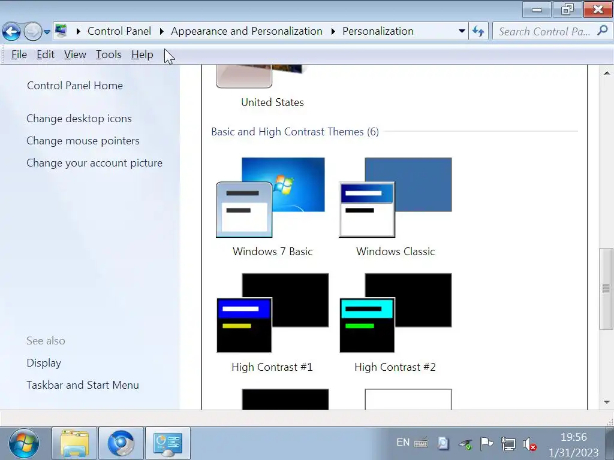Open Taskbar and Start Menu link
The image size is (614, 460).
click(83, 385)
